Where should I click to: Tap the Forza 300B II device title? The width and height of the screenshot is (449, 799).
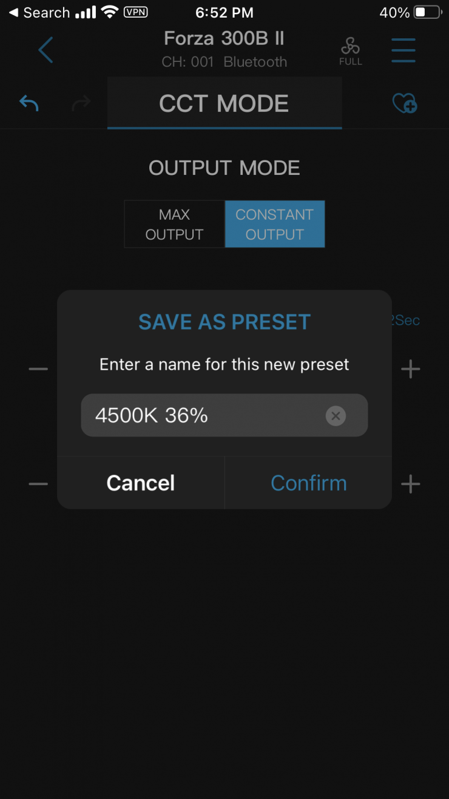[224, 39]
